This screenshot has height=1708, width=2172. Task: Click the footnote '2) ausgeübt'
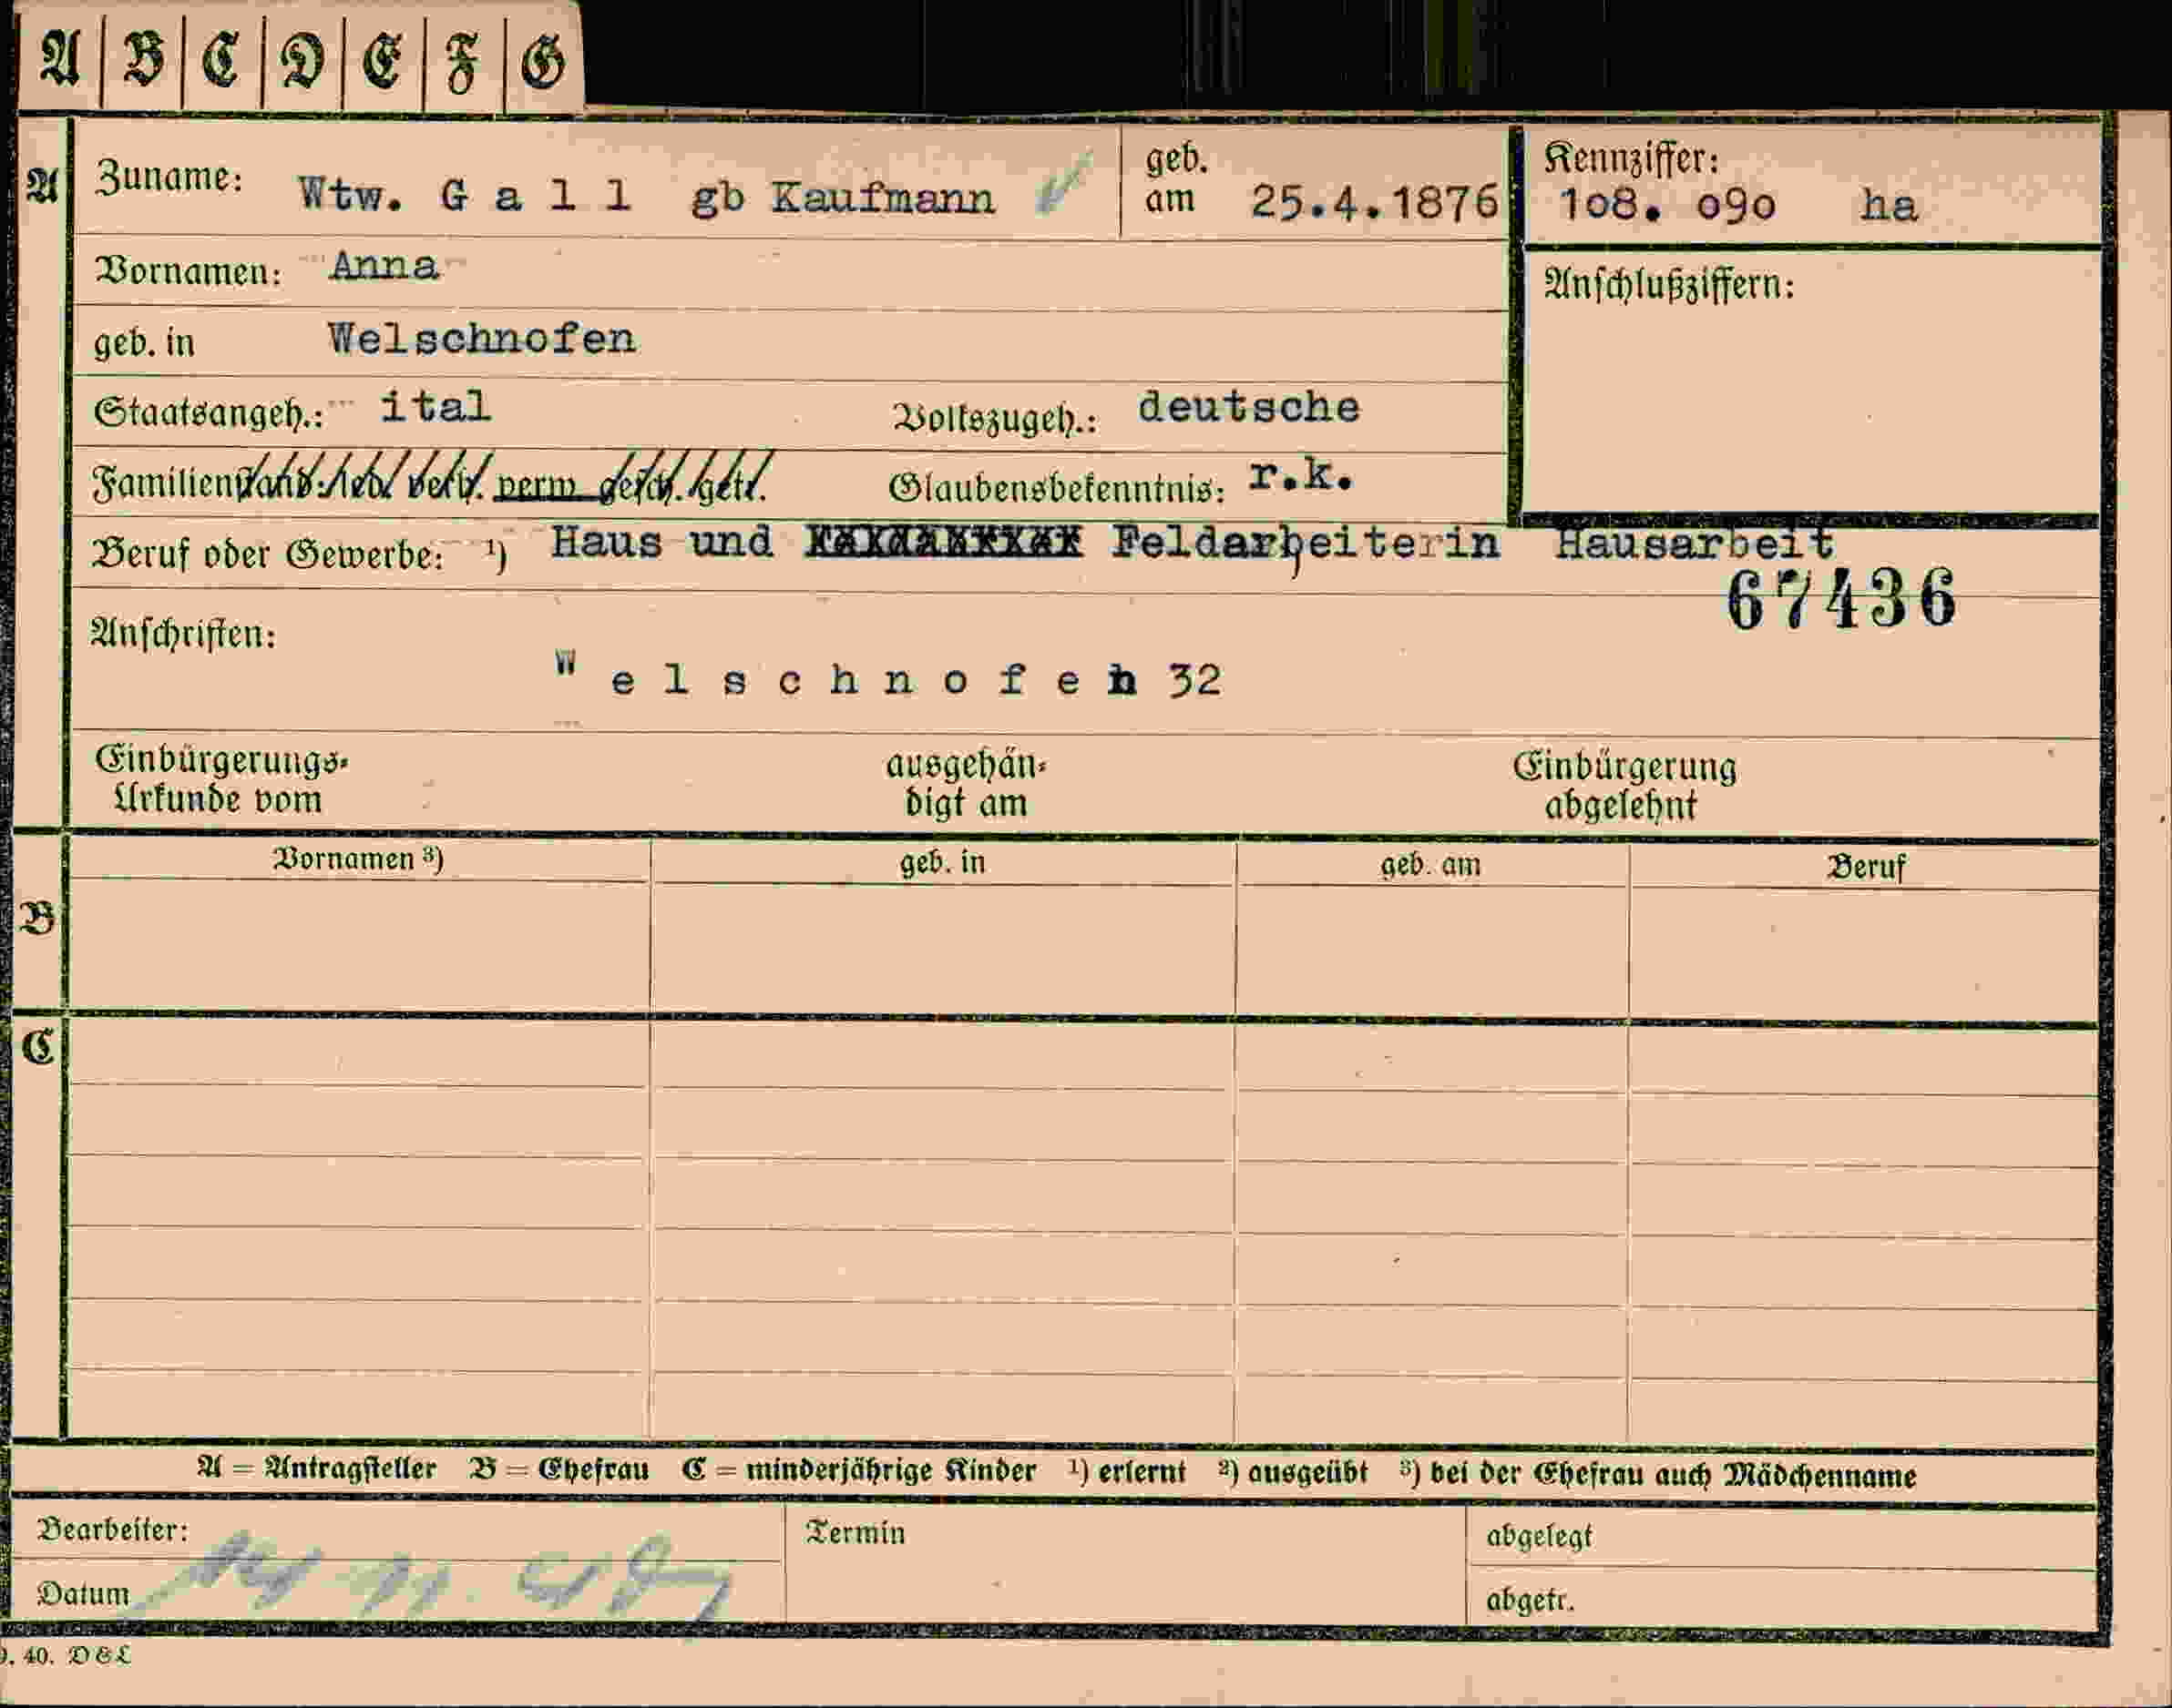coord(1293,1473)
